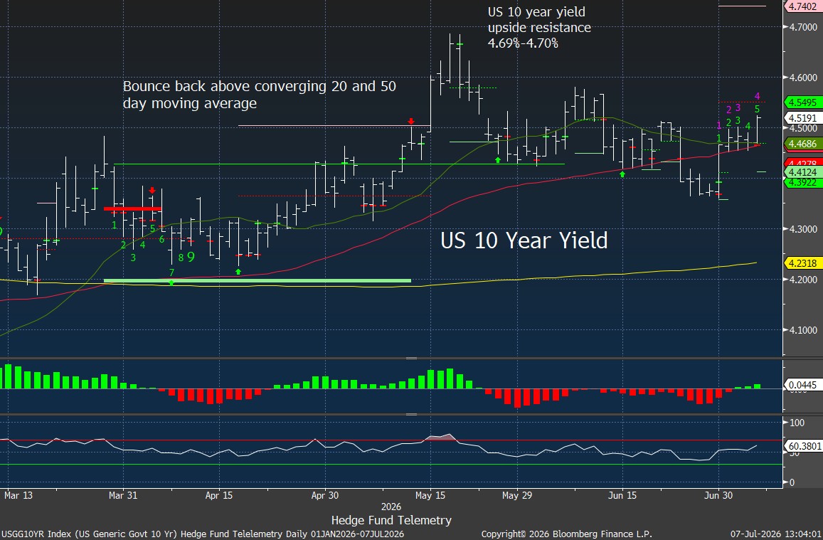Select the 4.4686 moving average label

point(801,143)
